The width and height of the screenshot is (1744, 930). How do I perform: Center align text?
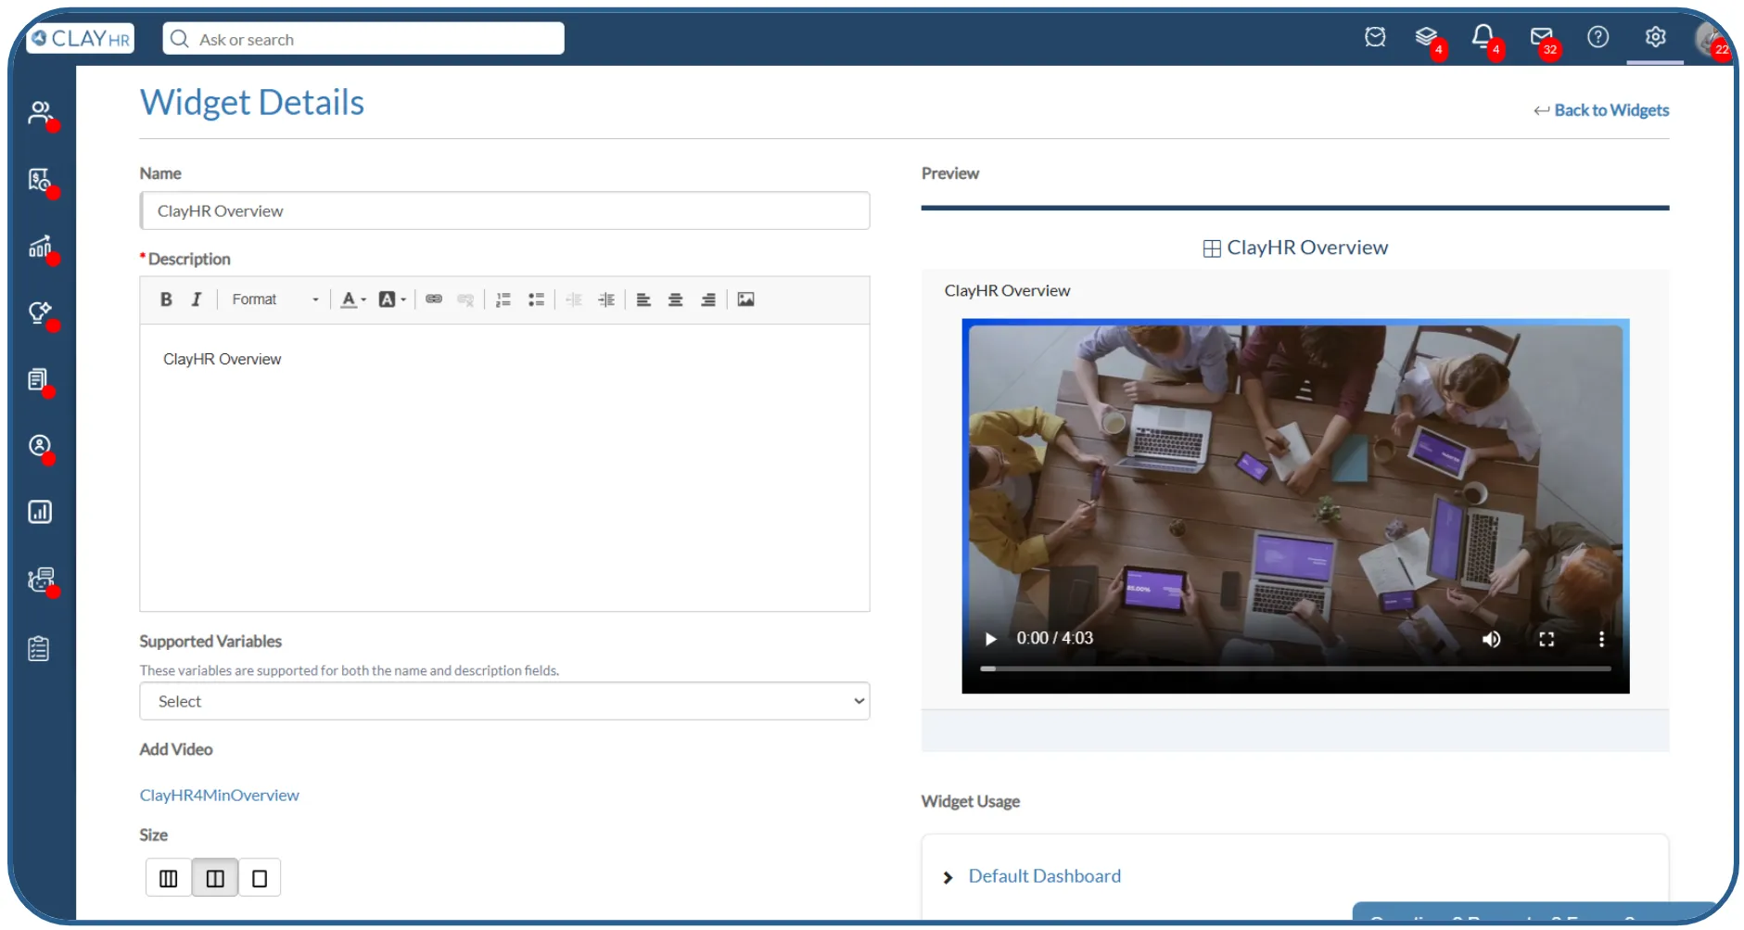click(676, 299)
